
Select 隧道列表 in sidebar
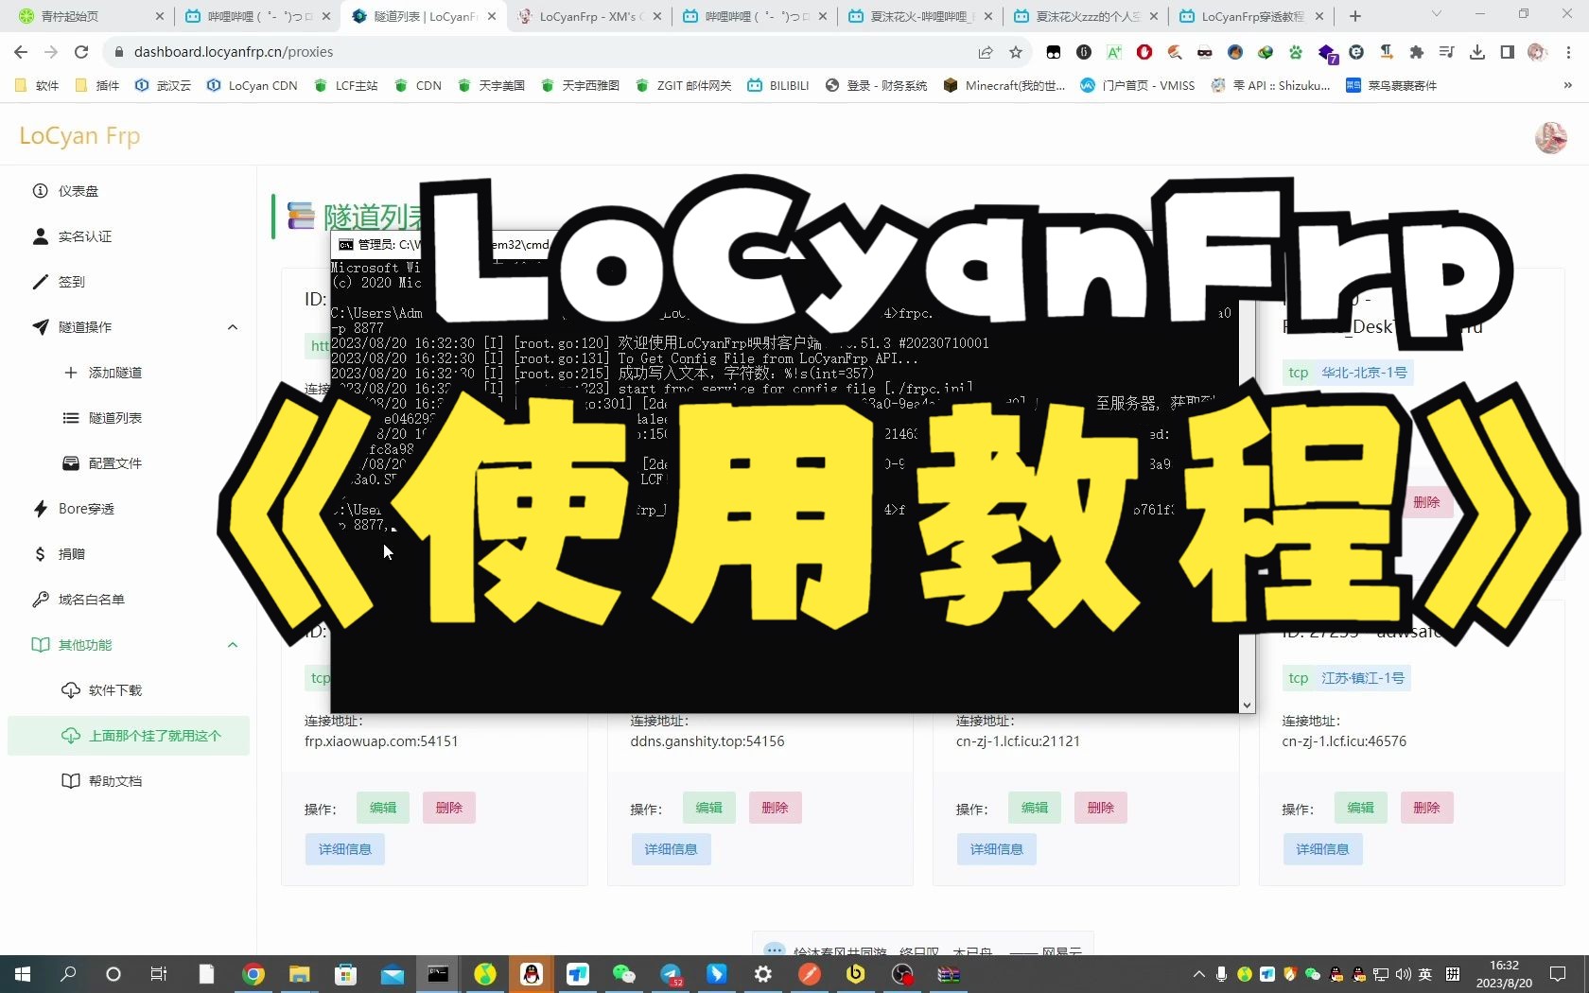(x=114, y=418)
